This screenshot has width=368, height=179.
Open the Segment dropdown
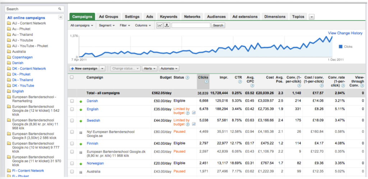tap(107, 25)
